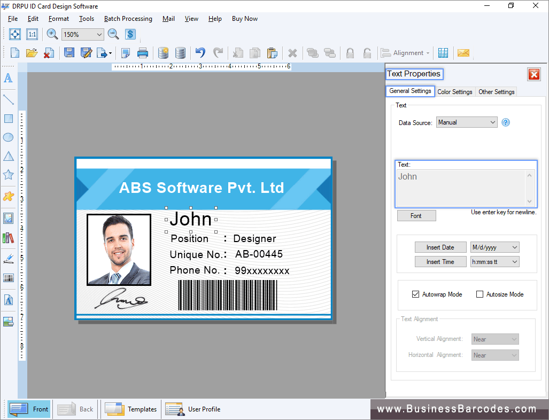
Task: Click the Font button
Action: coord(416,215)
